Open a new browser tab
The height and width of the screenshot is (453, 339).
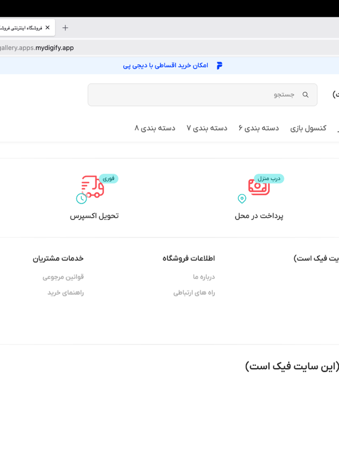(x=65, y=28)
